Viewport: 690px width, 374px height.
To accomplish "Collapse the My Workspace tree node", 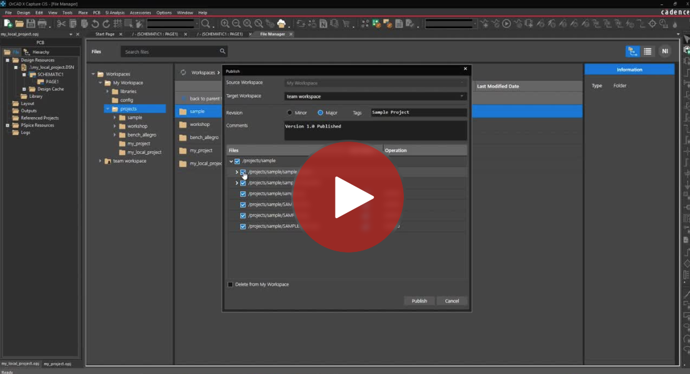I will 100,83.
